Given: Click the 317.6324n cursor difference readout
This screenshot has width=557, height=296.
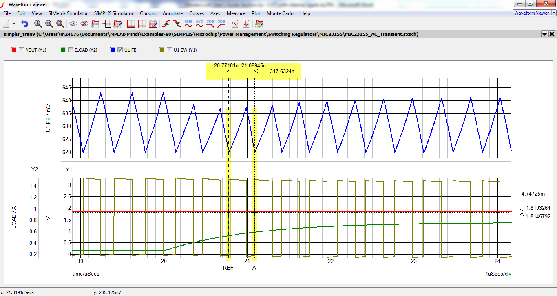Looking at the screenshot, I should pyautogui.click(x=282, y=71).
